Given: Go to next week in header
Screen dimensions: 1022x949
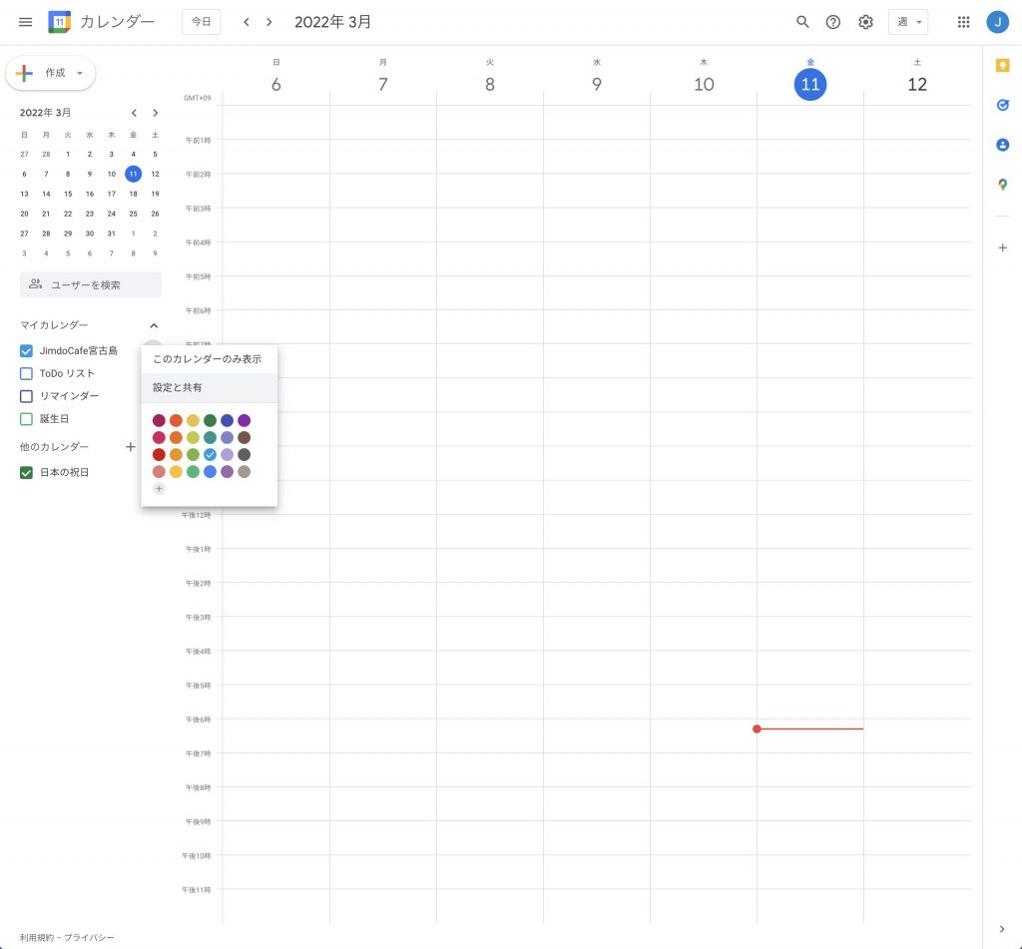Looking at the screenshot, I should click(x=269, y=22).
